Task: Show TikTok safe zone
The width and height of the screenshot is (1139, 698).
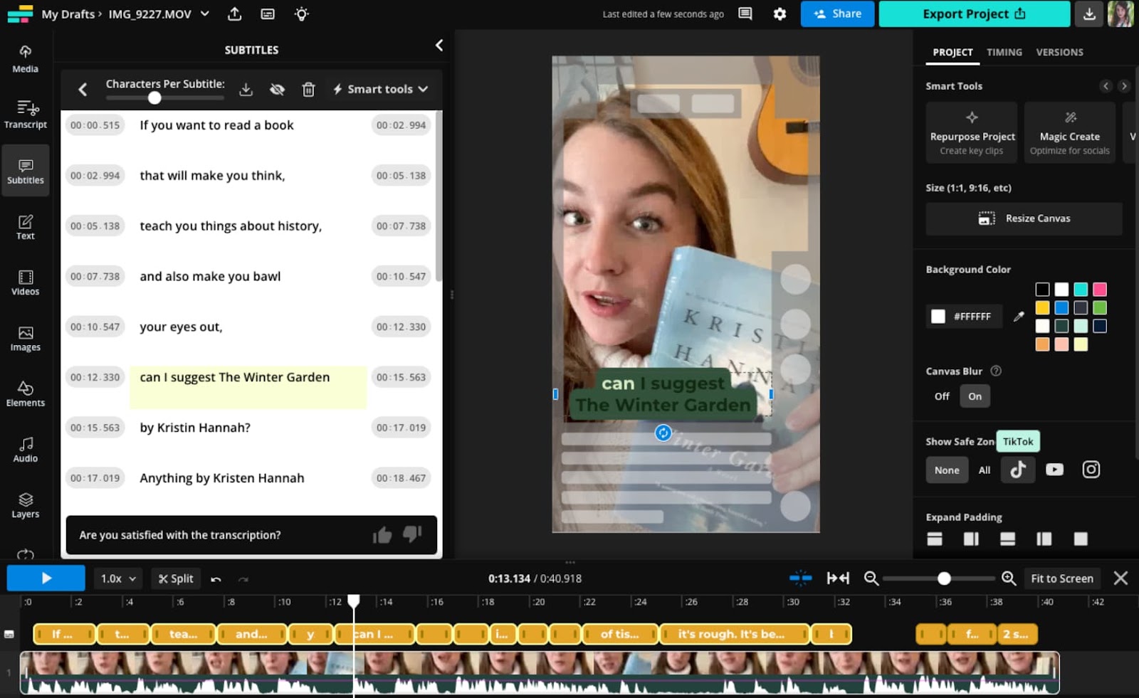Action: point(1018,470)
